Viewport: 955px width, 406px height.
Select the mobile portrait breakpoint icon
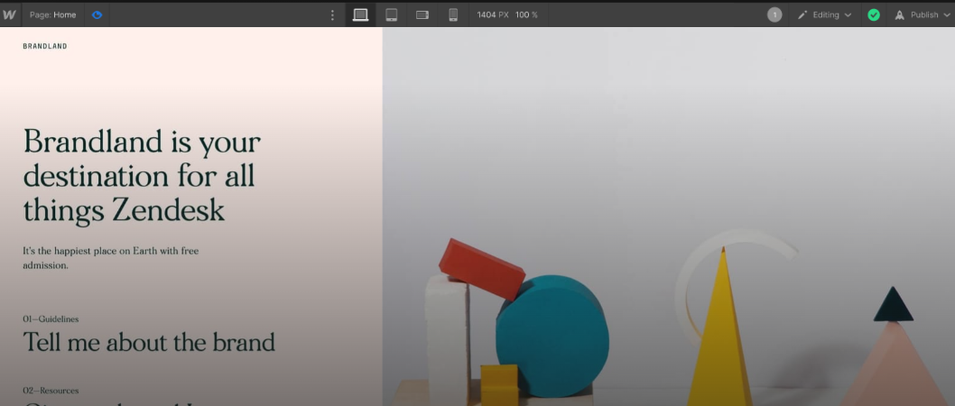tap(453, 14)
